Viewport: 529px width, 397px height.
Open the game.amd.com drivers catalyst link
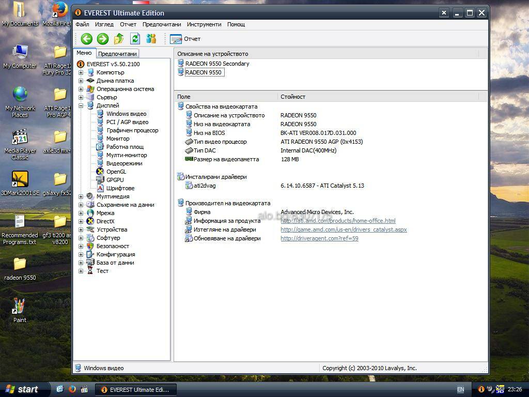344,230
